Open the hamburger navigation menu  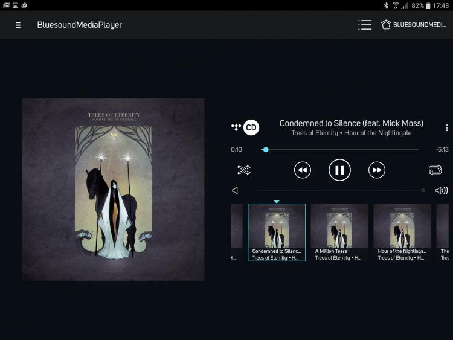click(18, 25)
